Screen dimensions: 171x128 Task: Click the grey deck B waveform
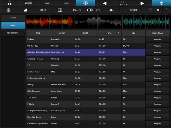click(x=98, y=22)
